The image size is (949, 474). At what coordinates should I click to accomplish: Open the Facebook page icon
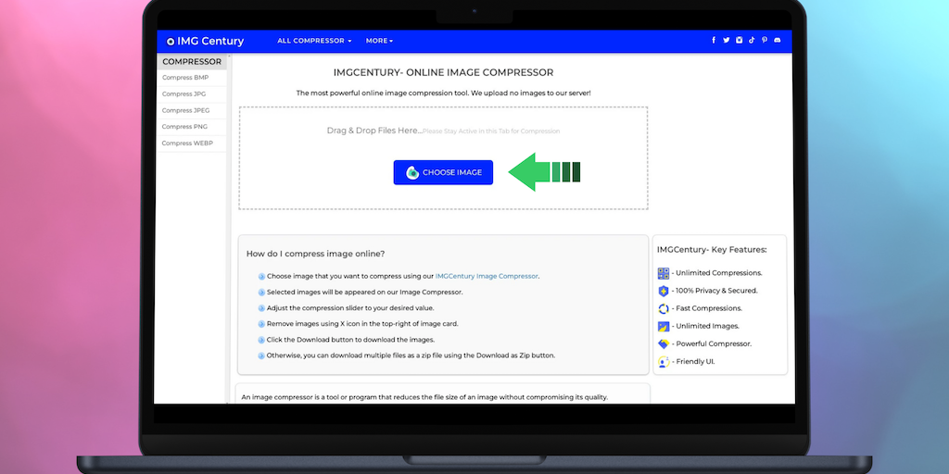point(714,41)
